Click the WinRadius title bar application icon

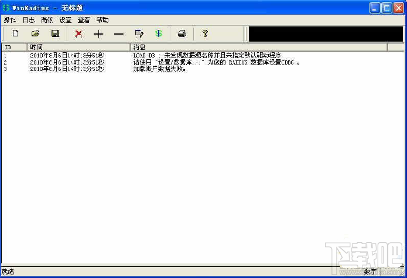6,8
